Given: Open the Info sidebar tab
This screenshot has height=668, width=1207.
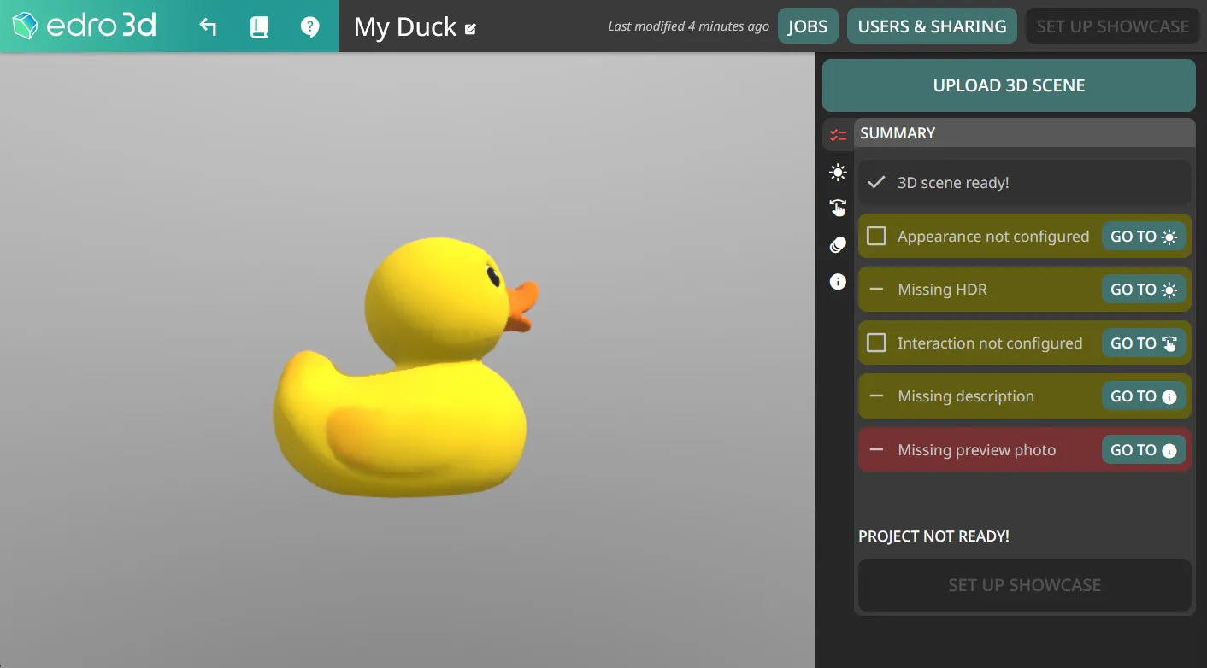Looking at the screenshot, I should [838, 281].
